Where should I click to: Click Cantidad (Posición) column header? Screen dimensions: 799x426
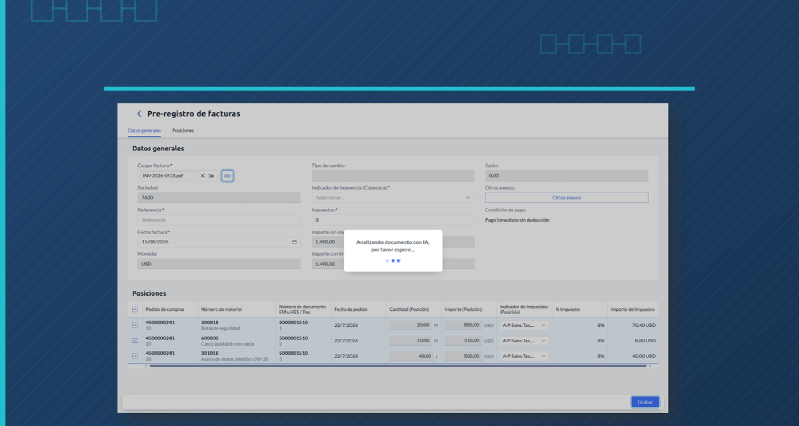click(409, 309)
